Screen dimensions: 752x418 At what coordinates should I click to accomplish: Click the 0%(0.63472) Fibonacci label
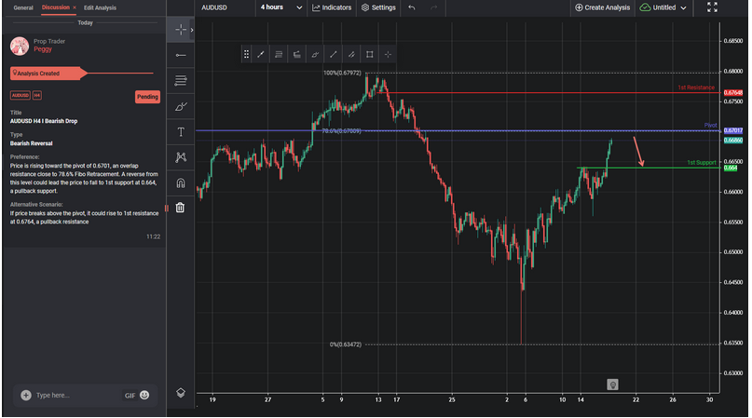tap(346, 344)
